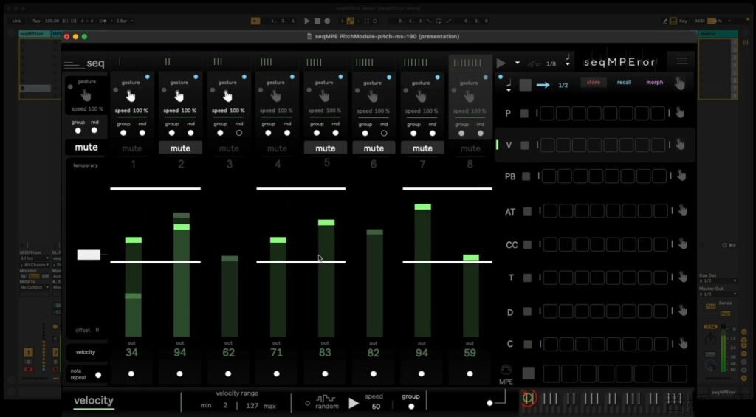The height and width of the screenshot is (417, 756).
Task: Click the hand icon in the C row
Action: 683,343
